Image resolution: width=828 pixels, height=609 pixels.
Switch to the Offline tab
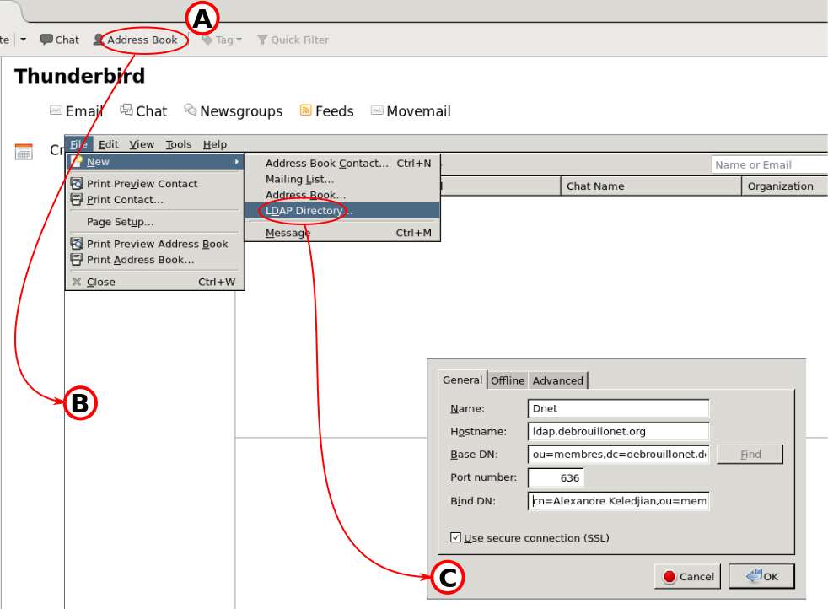(x=508, y=380)
